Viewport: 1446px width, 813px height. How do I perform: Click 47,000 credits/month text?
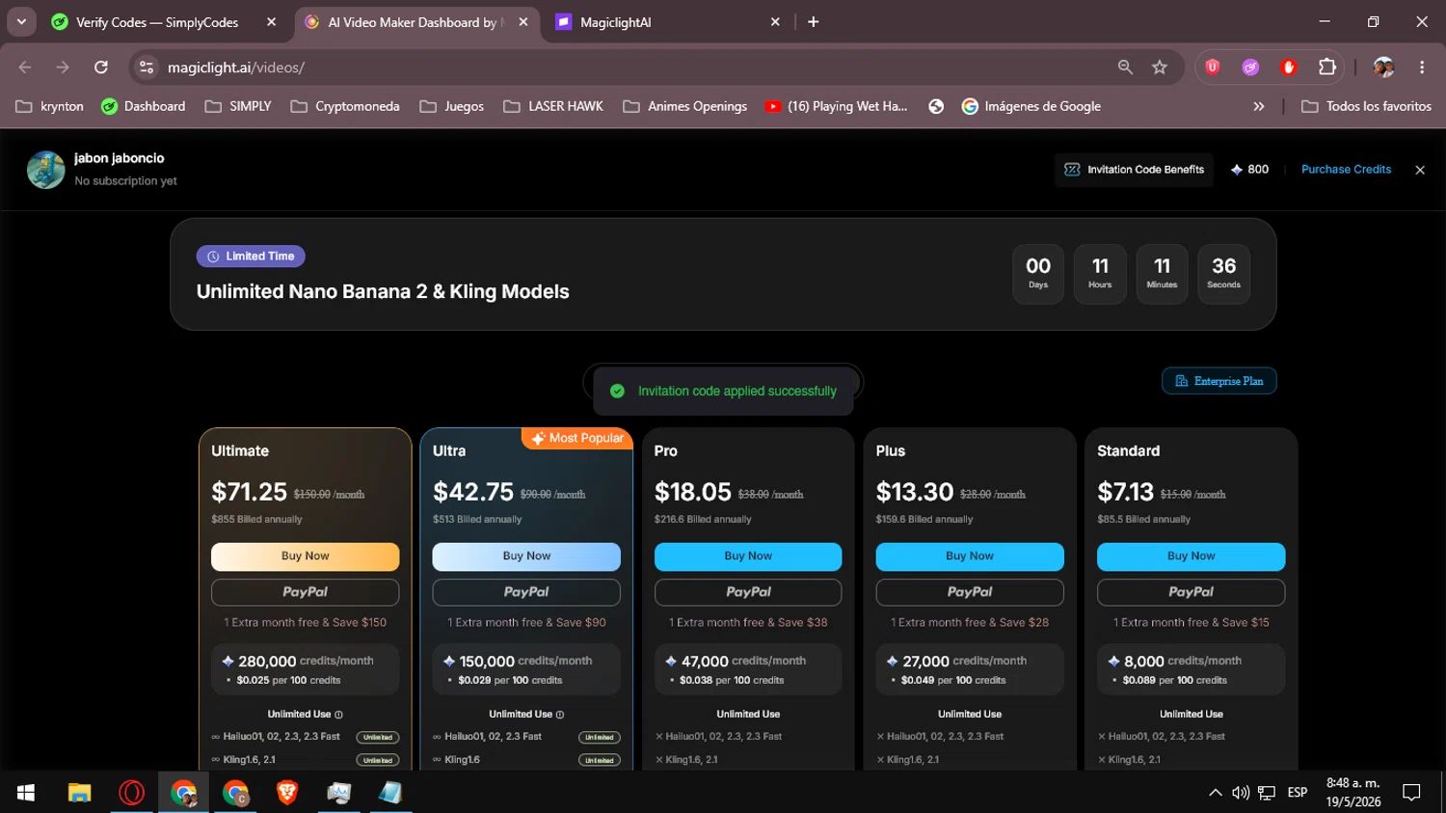point(743,661)
